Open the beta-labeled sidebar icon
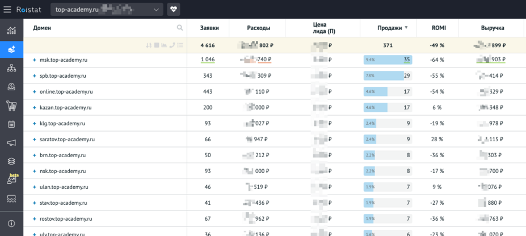This screenshot has height=236, width=526. click(11, 180)
